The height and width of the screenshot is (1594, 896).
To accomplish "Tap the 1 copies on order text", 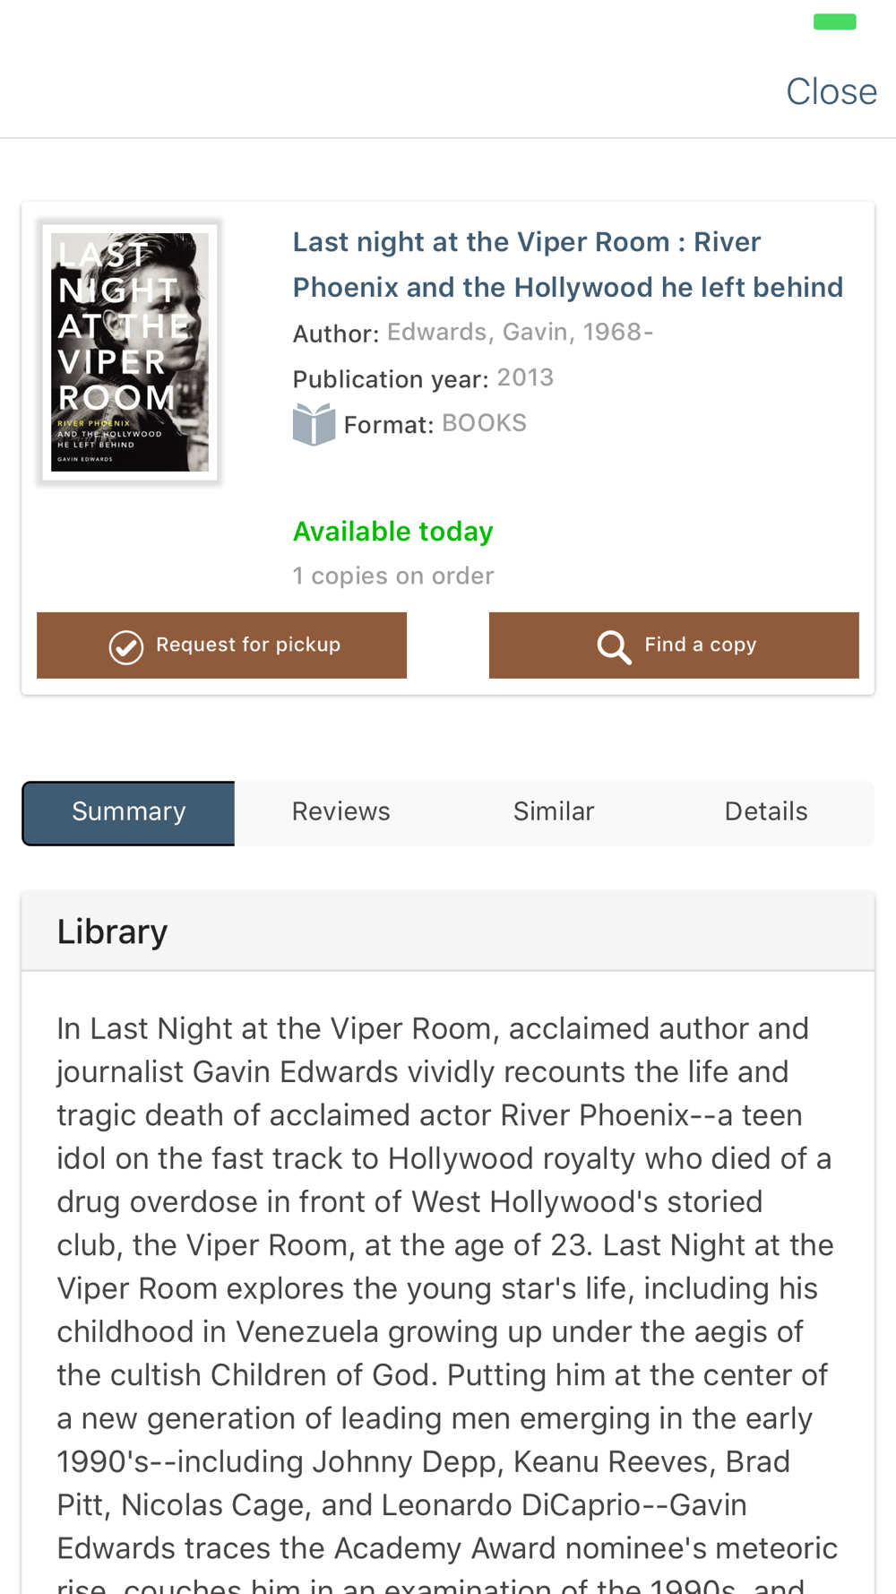I will (x=393, y=576).
